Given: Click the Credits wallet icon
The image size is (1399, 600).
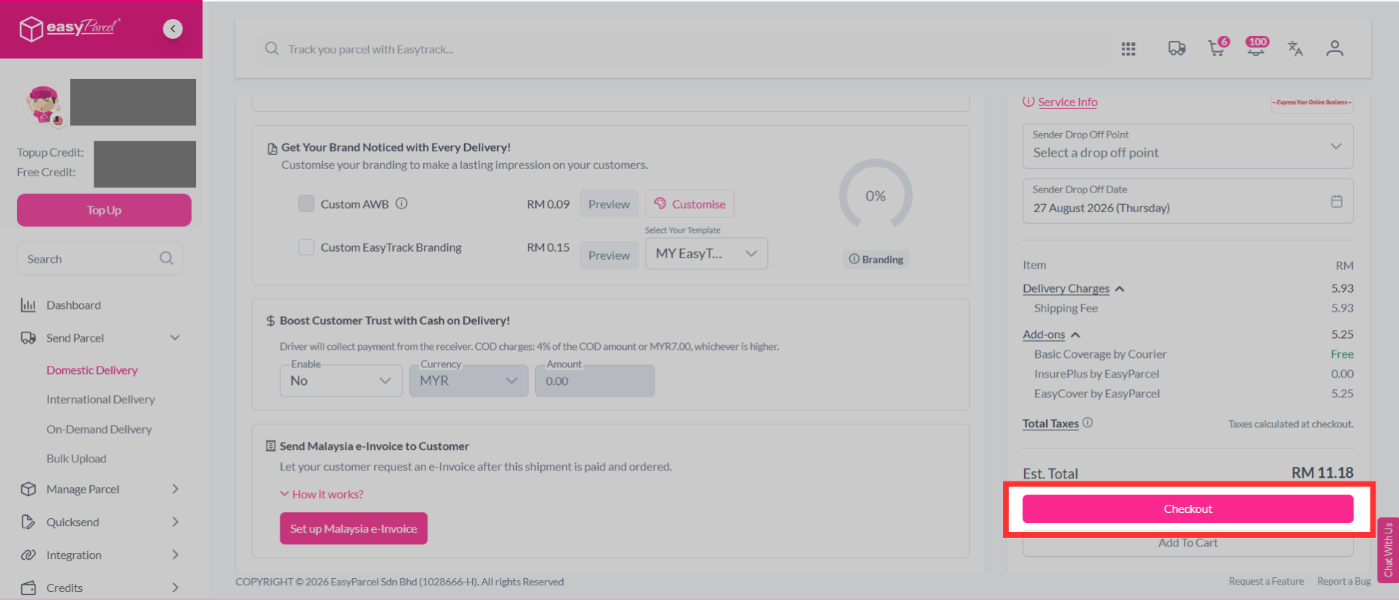Looking at the screenshot, I should 29,588.
